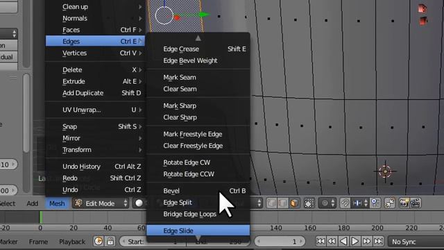
Task: Open the Delete menu entry
Action: (x=95, y=69)
